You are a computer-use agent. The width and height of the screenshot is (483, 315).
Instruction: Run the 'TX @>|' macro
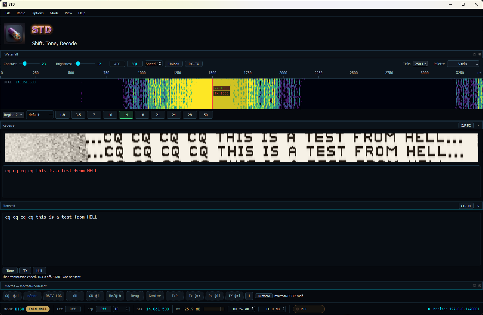(x=234, y=296)
